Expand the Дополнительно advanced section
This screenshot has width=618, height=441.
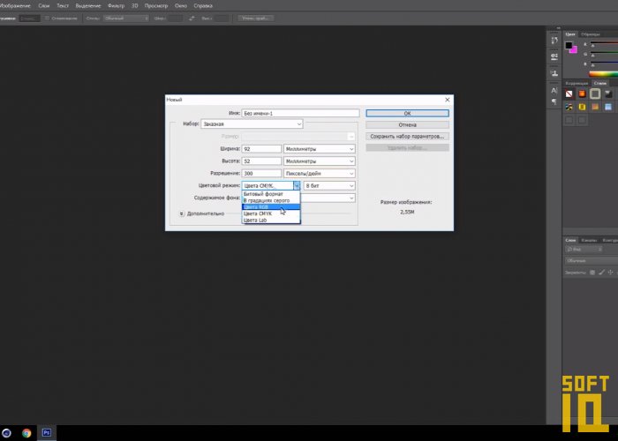[181, 213]
